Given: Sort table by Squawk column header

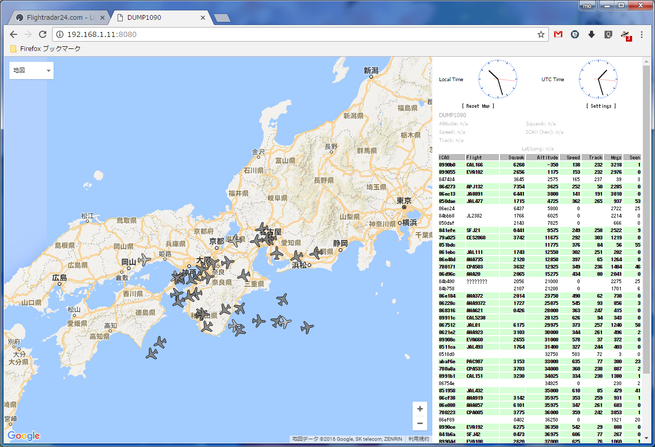Looking at the screenshot, I should coord(512,157).
